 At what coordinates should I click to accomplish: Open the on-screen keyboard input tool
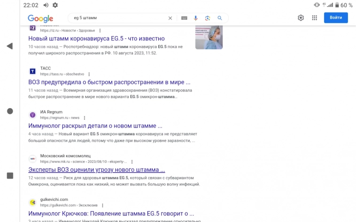click(184, 18)
